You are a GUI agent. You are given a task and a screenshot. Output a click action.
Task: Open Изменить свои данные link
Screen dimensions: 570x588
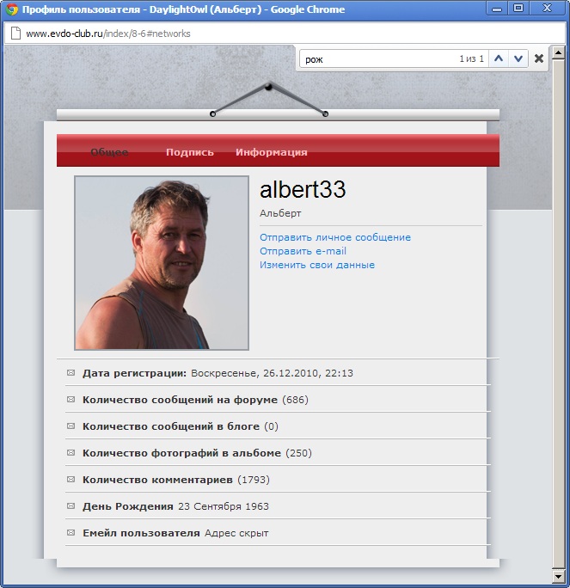click(x=317, y=265)
